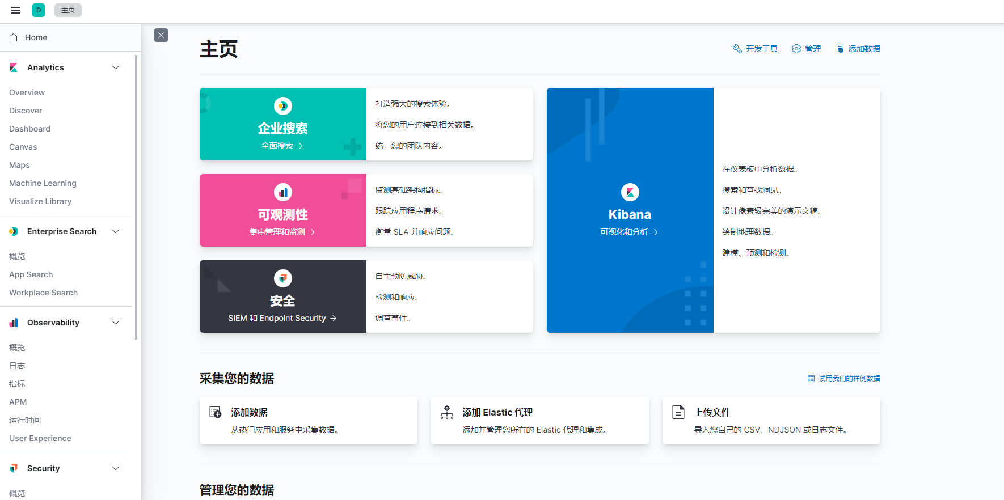The height and width of the screenshot is (500, 1004).
Task: Collapse the Enterprise Search section chevron
Action: coord(116,231)
